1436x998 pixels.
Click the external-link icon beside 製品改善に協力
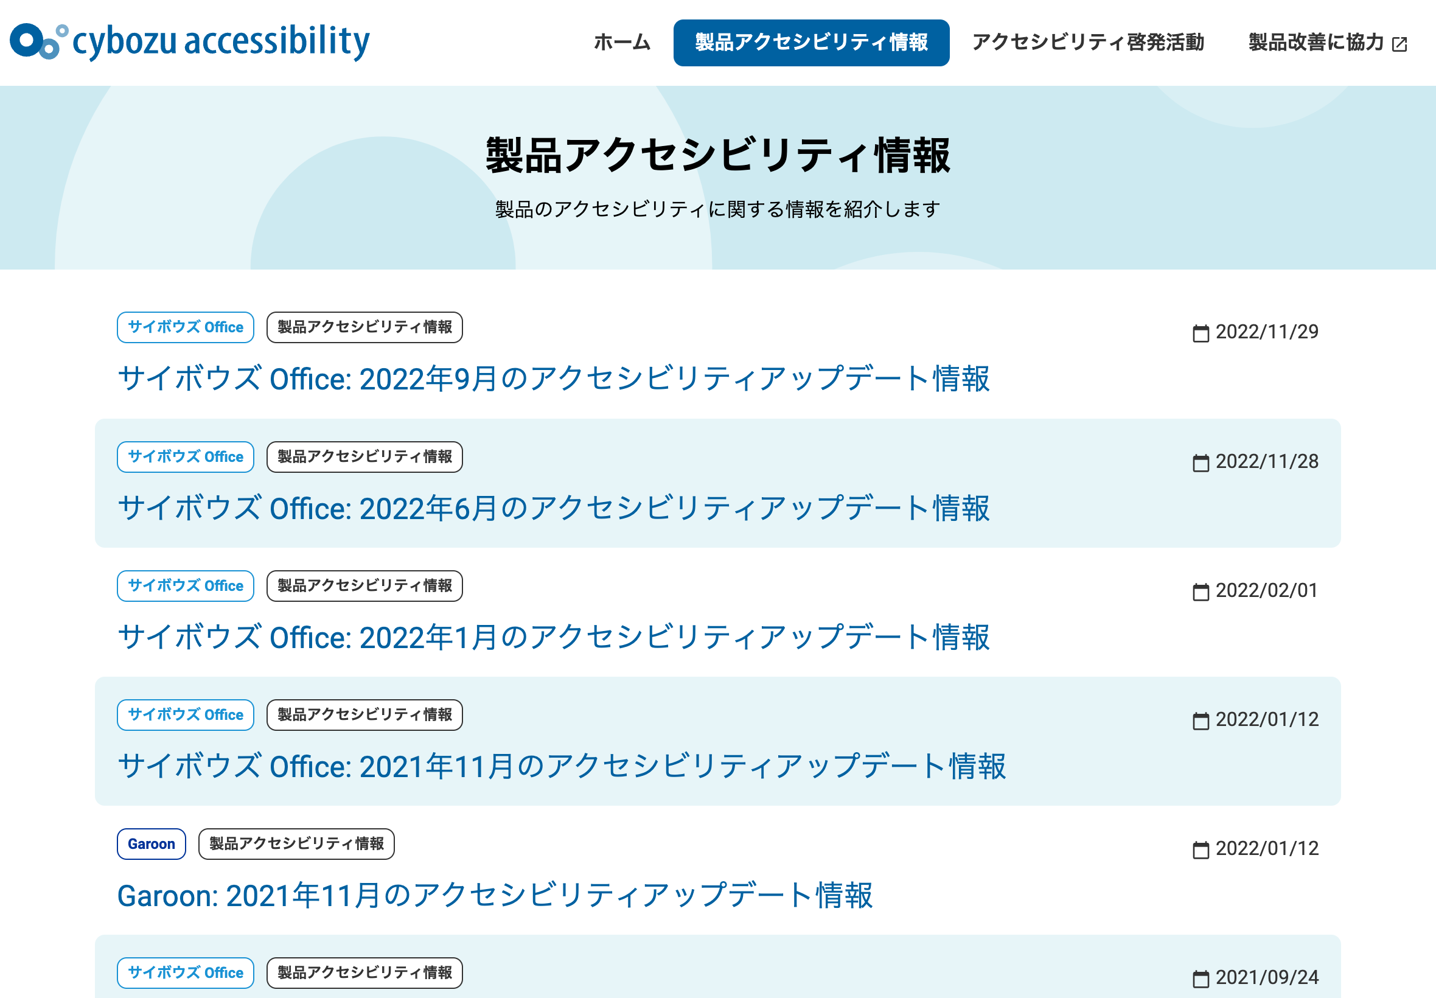pyautogui.click(x=1399, y=44)
